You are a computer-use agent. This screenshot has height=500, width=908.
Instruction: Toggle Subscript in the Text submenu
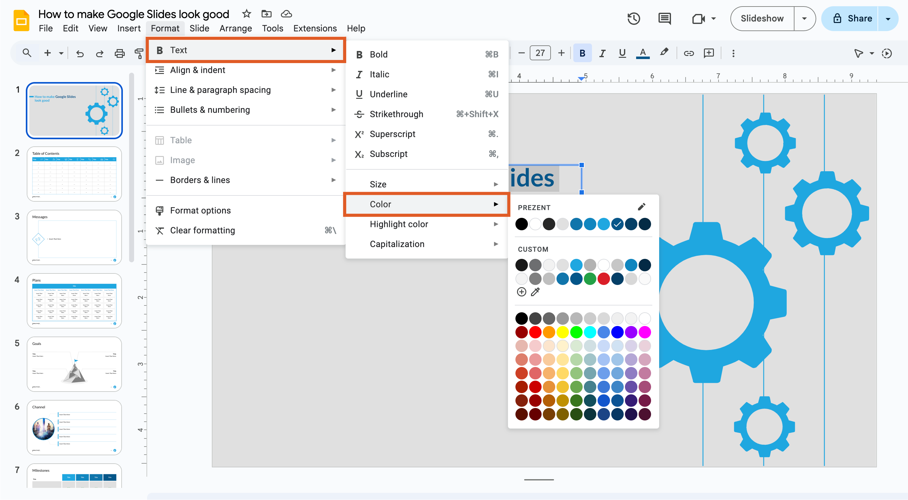click(x=427, y=154)
